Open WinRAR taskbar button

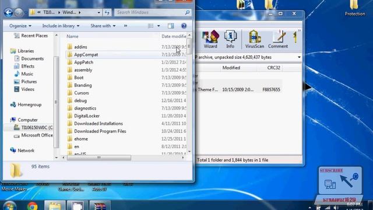pos(100,206)
